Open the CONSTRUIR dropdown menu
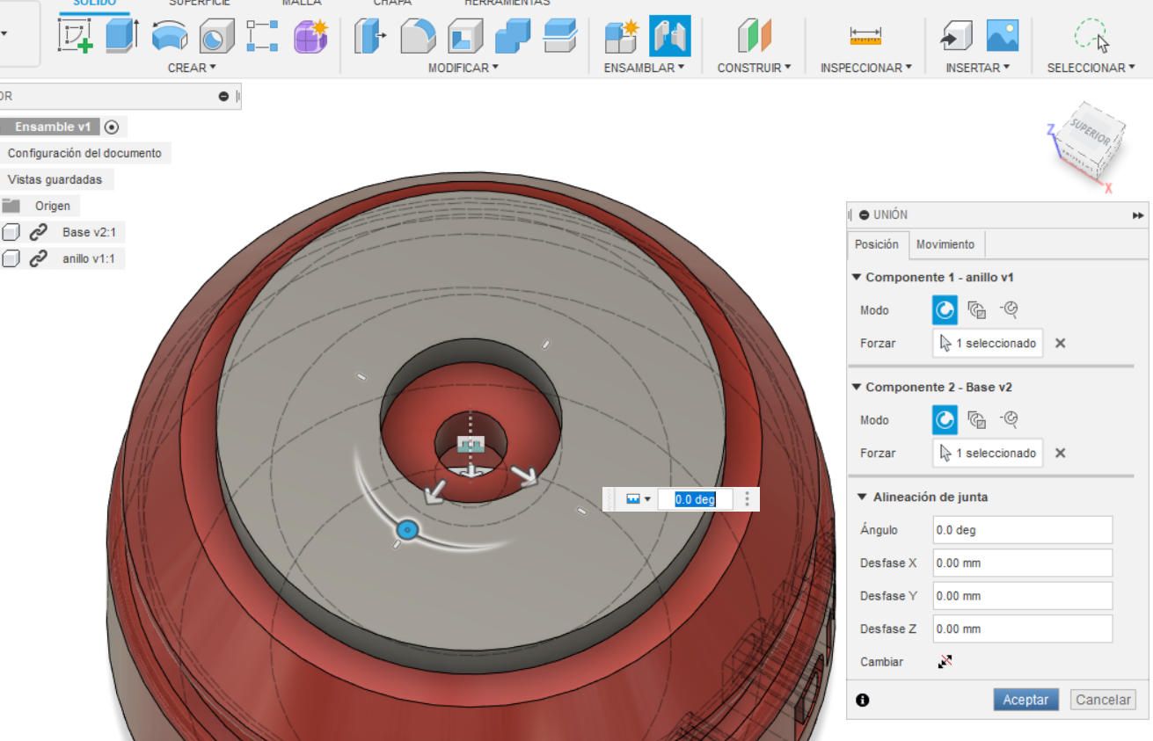 coord(754,68)
